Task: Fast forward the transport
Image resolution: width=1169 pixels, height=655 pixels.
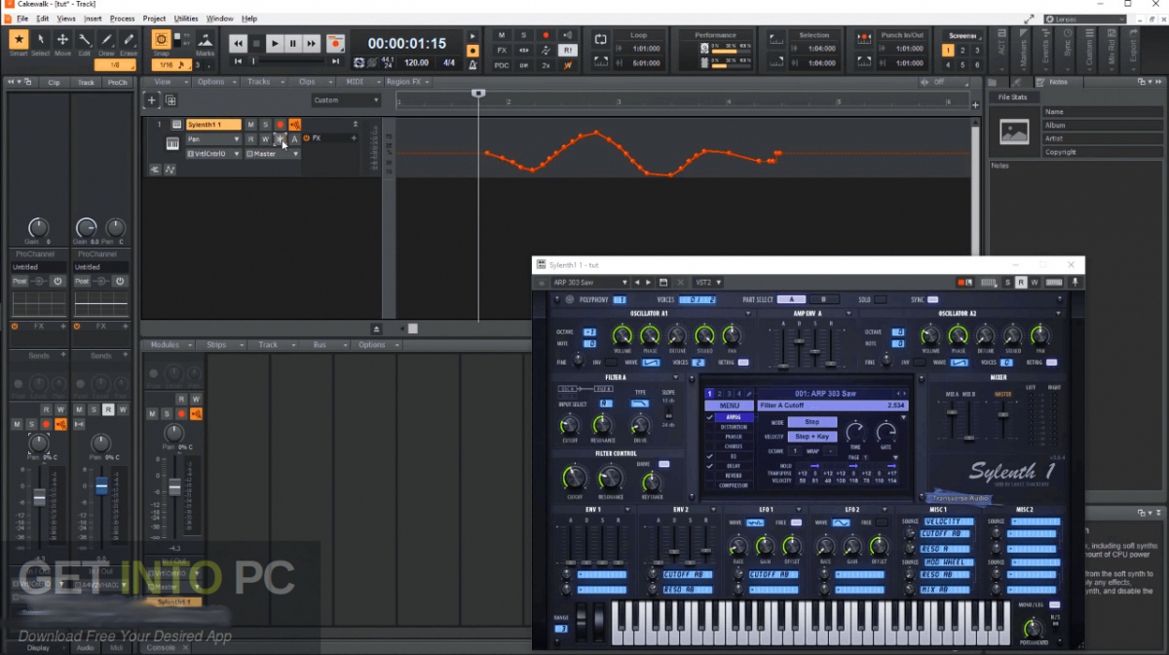Action: [311, 43]
